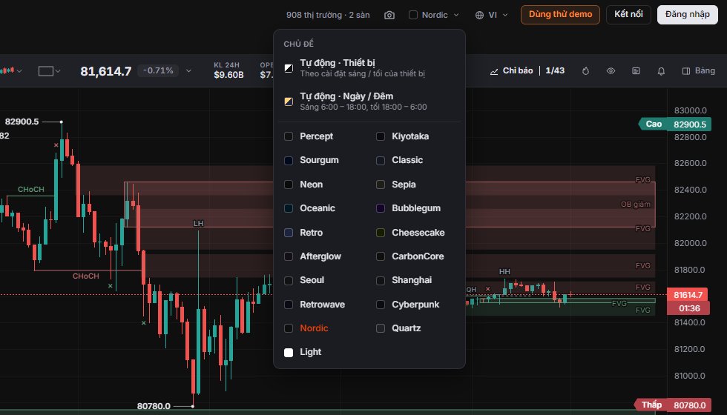Select the active Nordic theme entry
Image resolution: width=727 pixels, height=415 pixels.
pos(306,328)
